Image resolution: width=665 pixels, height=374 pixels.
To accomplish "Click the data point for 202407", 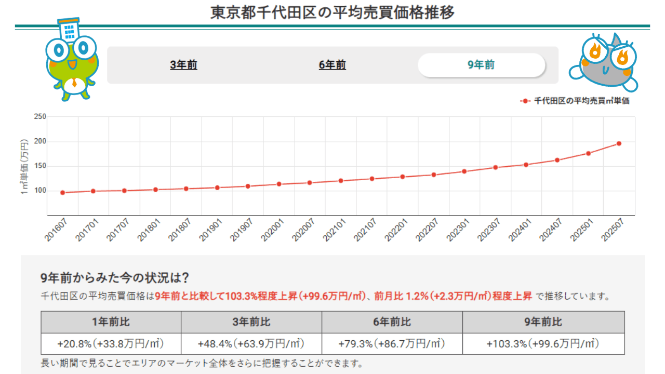I will (557, 160).
